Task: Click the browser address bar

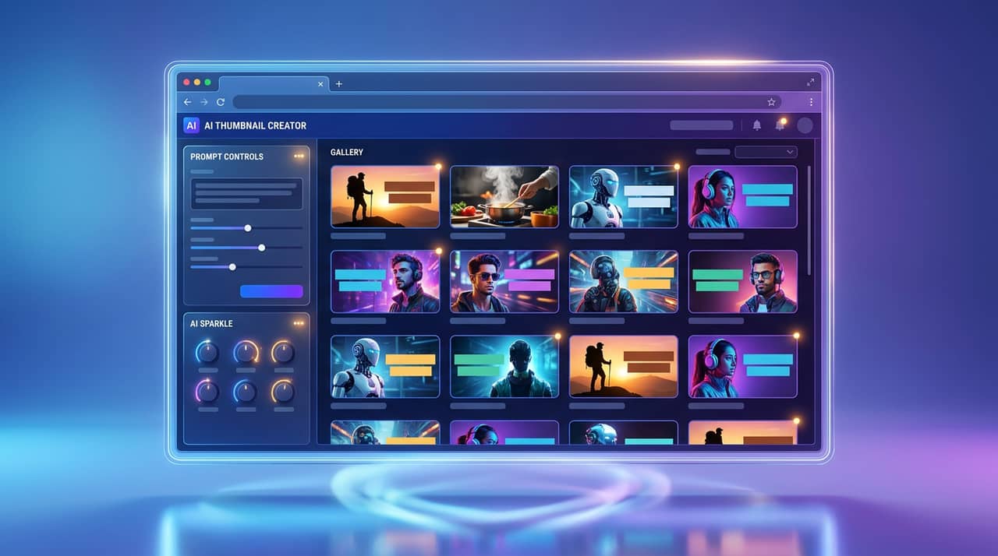Action: 507,102
